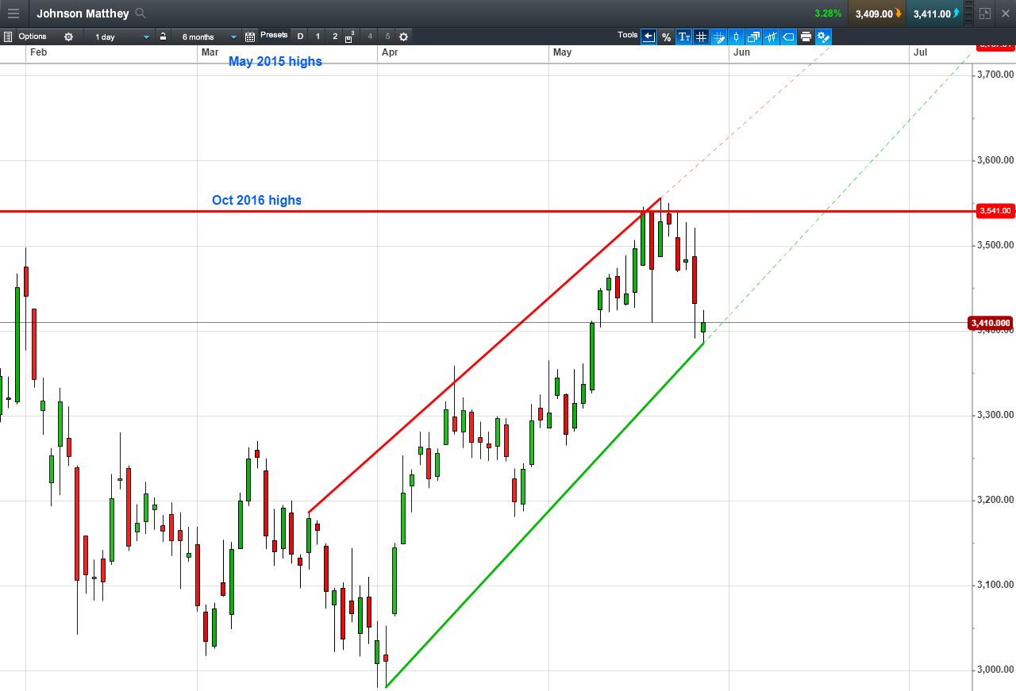The width and height of the screenshot is (1016, 691).
Task: Select the 'Oct 2016 highs' annotation
Action: (x=256, y=200)
